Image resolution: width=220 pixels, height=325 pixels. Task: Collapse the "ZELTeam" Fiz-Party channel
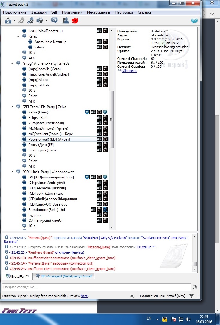click(x=12, y=107)
